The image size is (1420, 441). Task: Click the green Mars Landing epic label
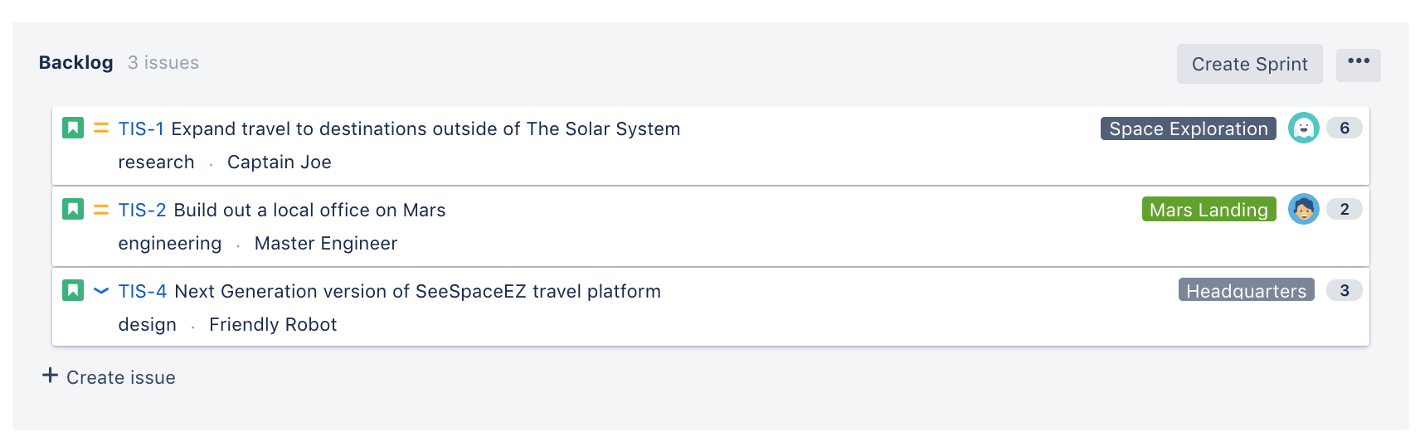coord(1208,210)
